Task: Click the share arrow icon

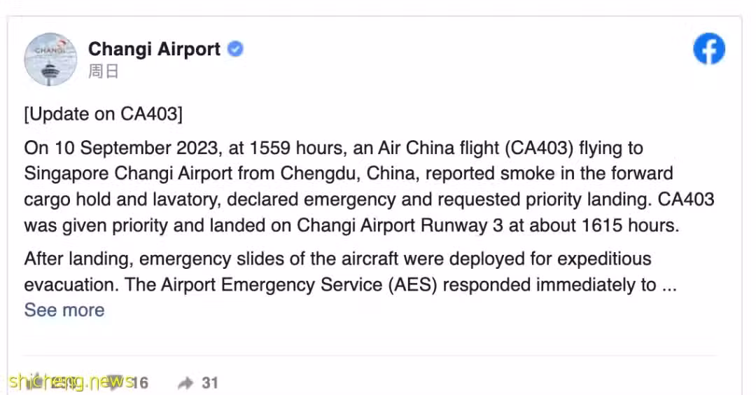Action: pos(185,383)
